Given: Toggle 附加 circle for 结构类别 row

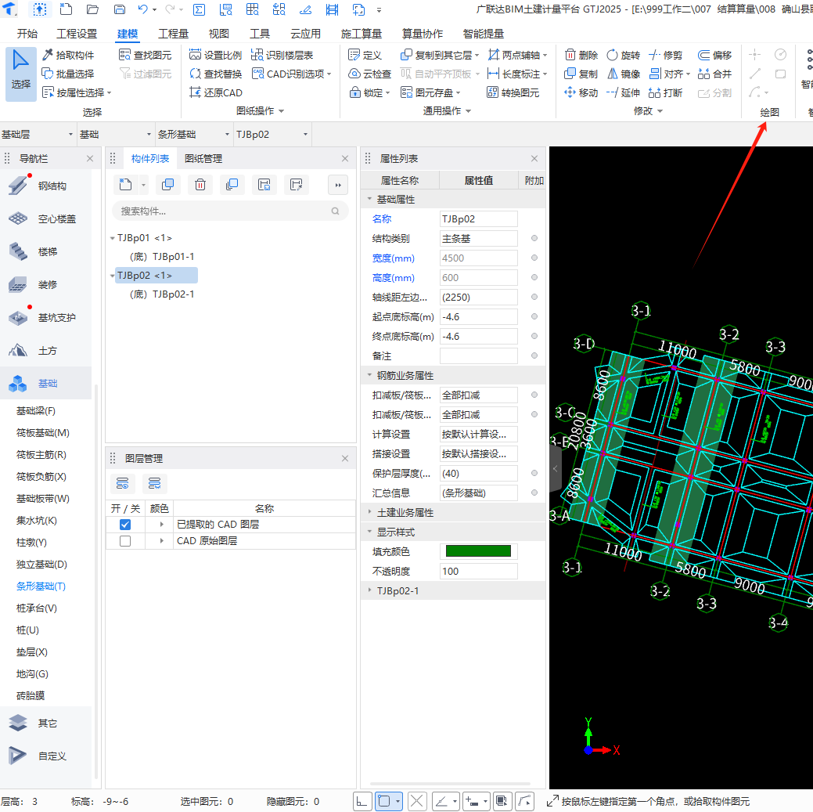Looking at the screenshot, I should [x=534, y=239].
